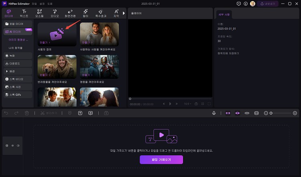Select the 오디오 (Audio) tool icon

coord(55,13)
